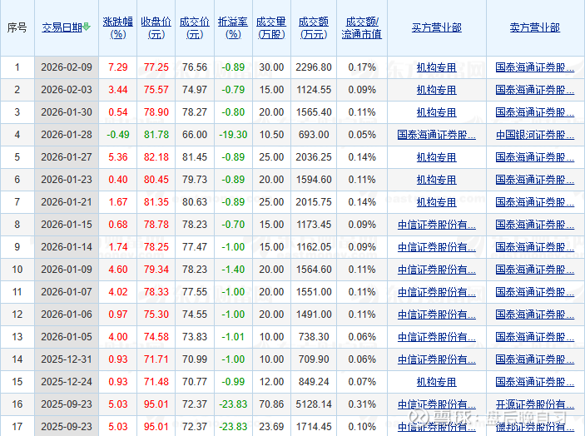Click 成交量 value 12.00
Image resolution: width=585 pixels, height=436 pixels.
[x=271, y=382]
